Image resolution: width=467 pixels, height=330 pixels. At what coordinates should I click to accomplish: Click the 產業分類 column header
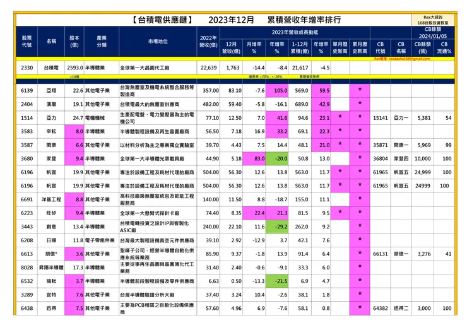point(102,42)
